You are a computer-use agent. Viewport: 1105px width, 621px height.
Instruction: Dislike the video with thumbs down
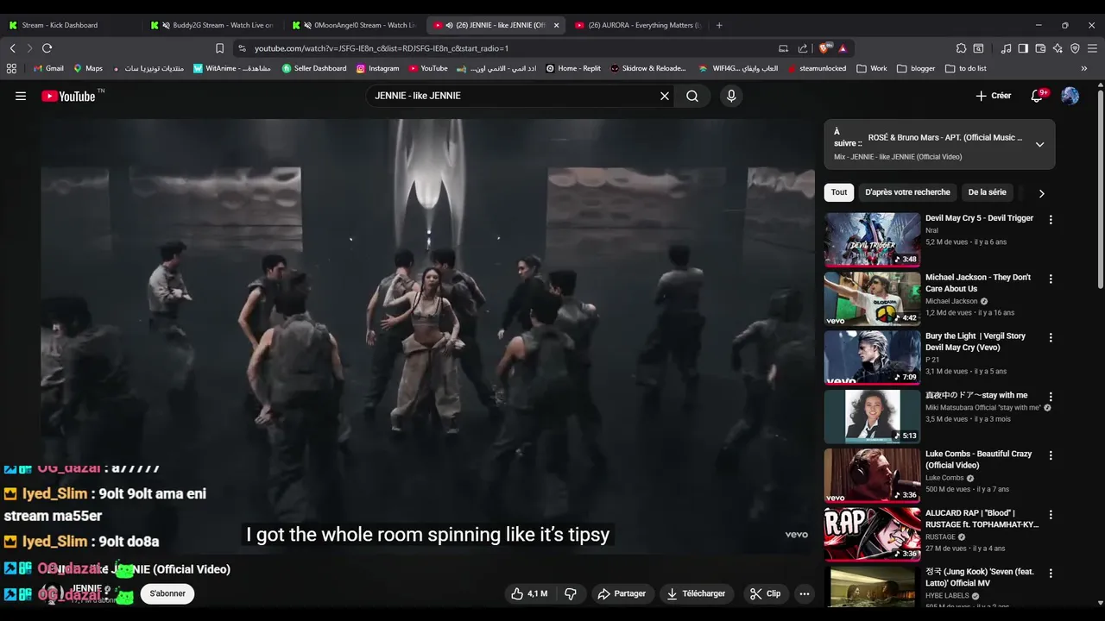(571, 593)
